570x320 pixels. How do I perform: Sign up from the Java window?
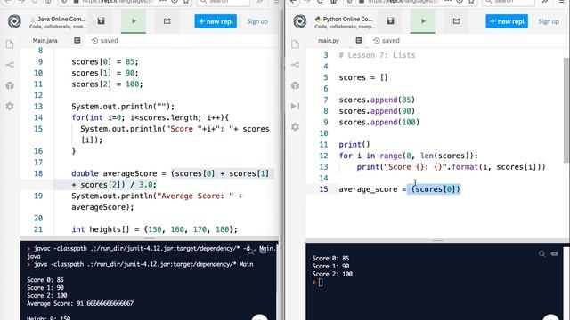(x=257, y=21)
